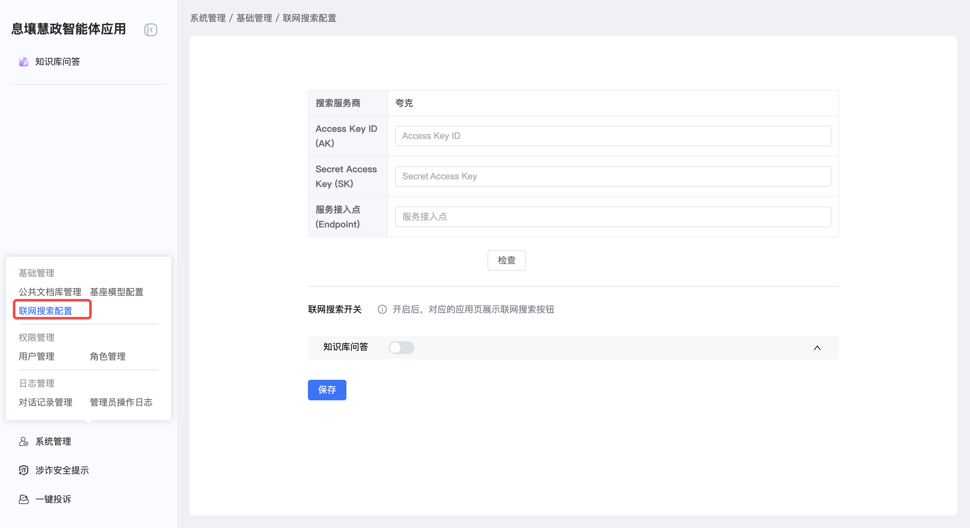Focus the Access Key ID input field
The height and width of the screenshot is (528, 970).
click(x=613, y=136)
